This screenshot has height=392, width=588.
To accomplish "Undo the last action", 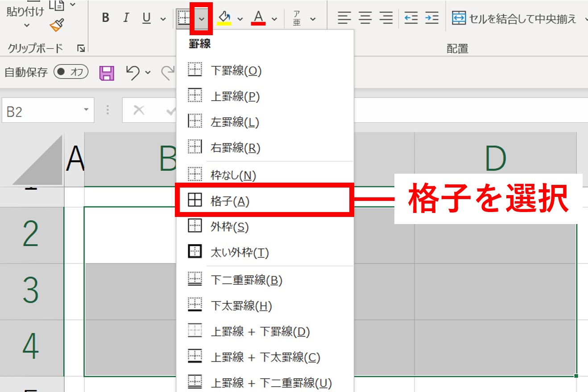I will (133, 72).
